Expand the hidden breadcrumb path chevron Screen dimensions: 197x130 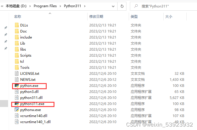(2, 6)
